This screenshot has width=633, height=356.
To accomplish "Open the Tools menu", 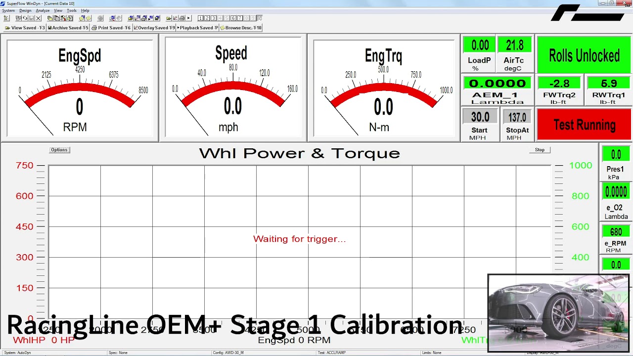I will (72, 10).
